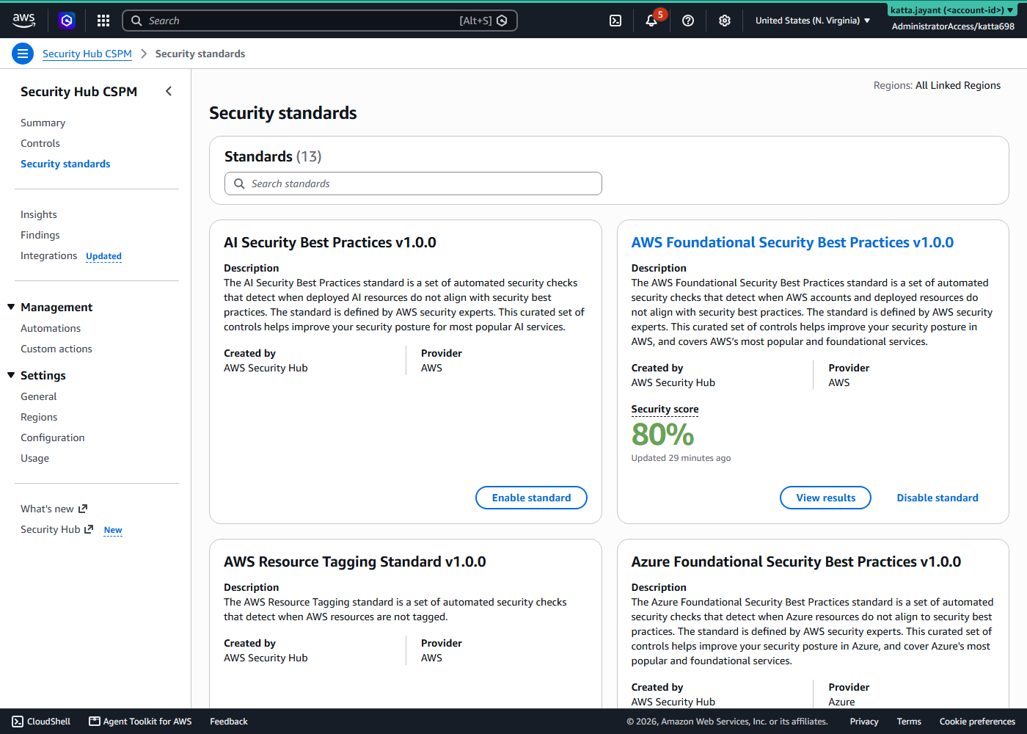Collapse the Management section

pos(11,307)
